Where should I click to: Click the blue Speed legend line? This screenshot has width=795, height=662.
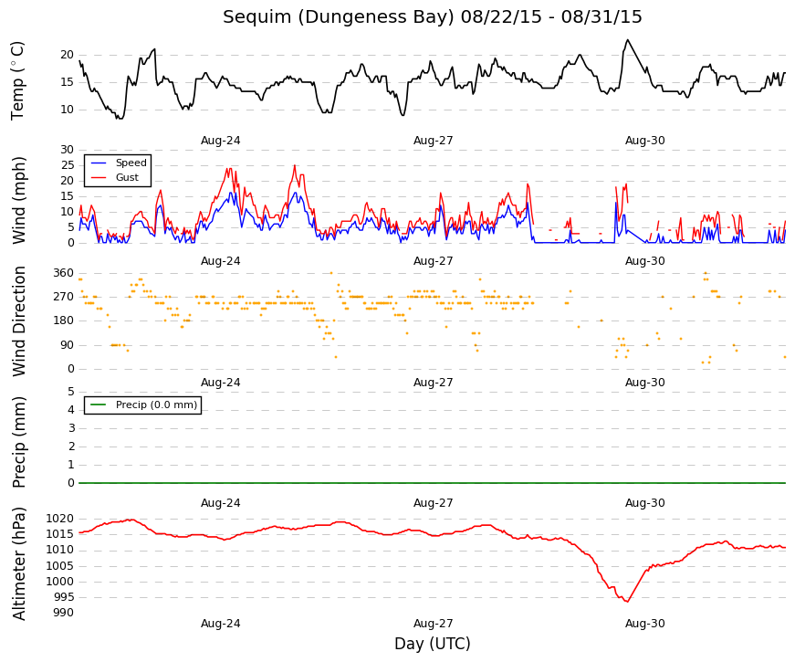[x=99, y=163]
